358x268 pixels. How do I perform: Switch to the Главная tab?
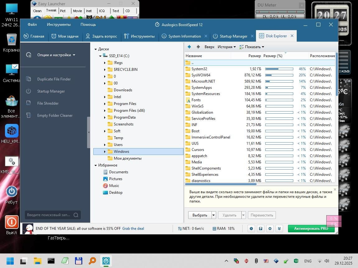(34, 36)
